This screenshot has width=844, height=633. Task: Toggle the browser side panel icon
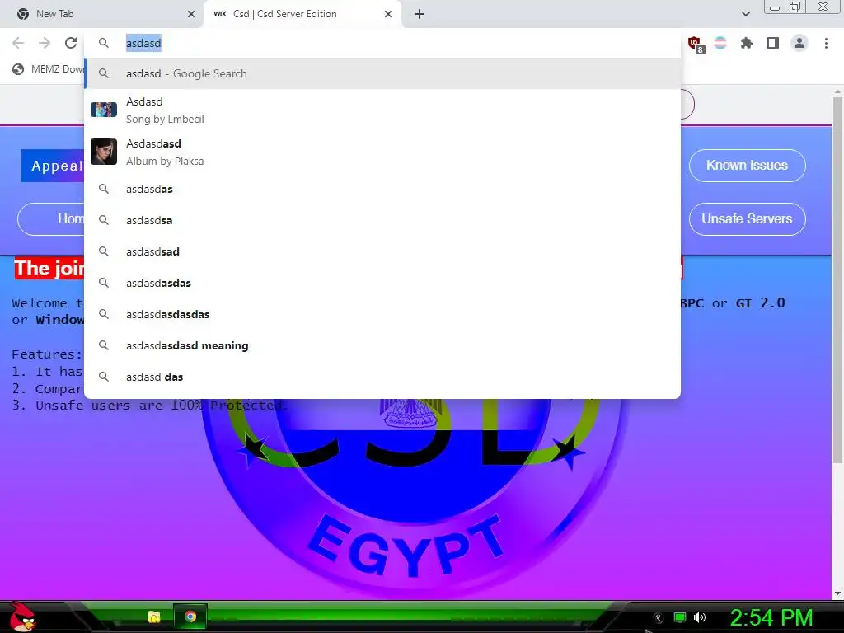(773, 43)
